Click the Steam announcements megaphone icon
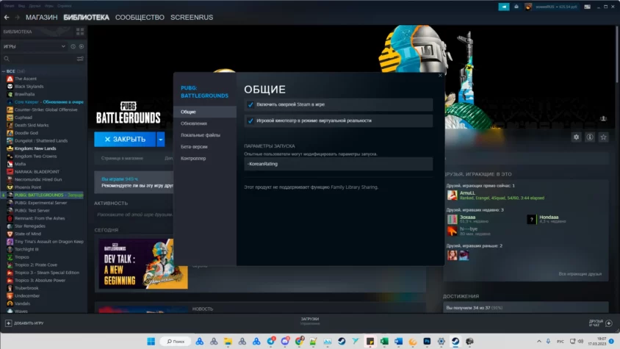 (504, 7)
